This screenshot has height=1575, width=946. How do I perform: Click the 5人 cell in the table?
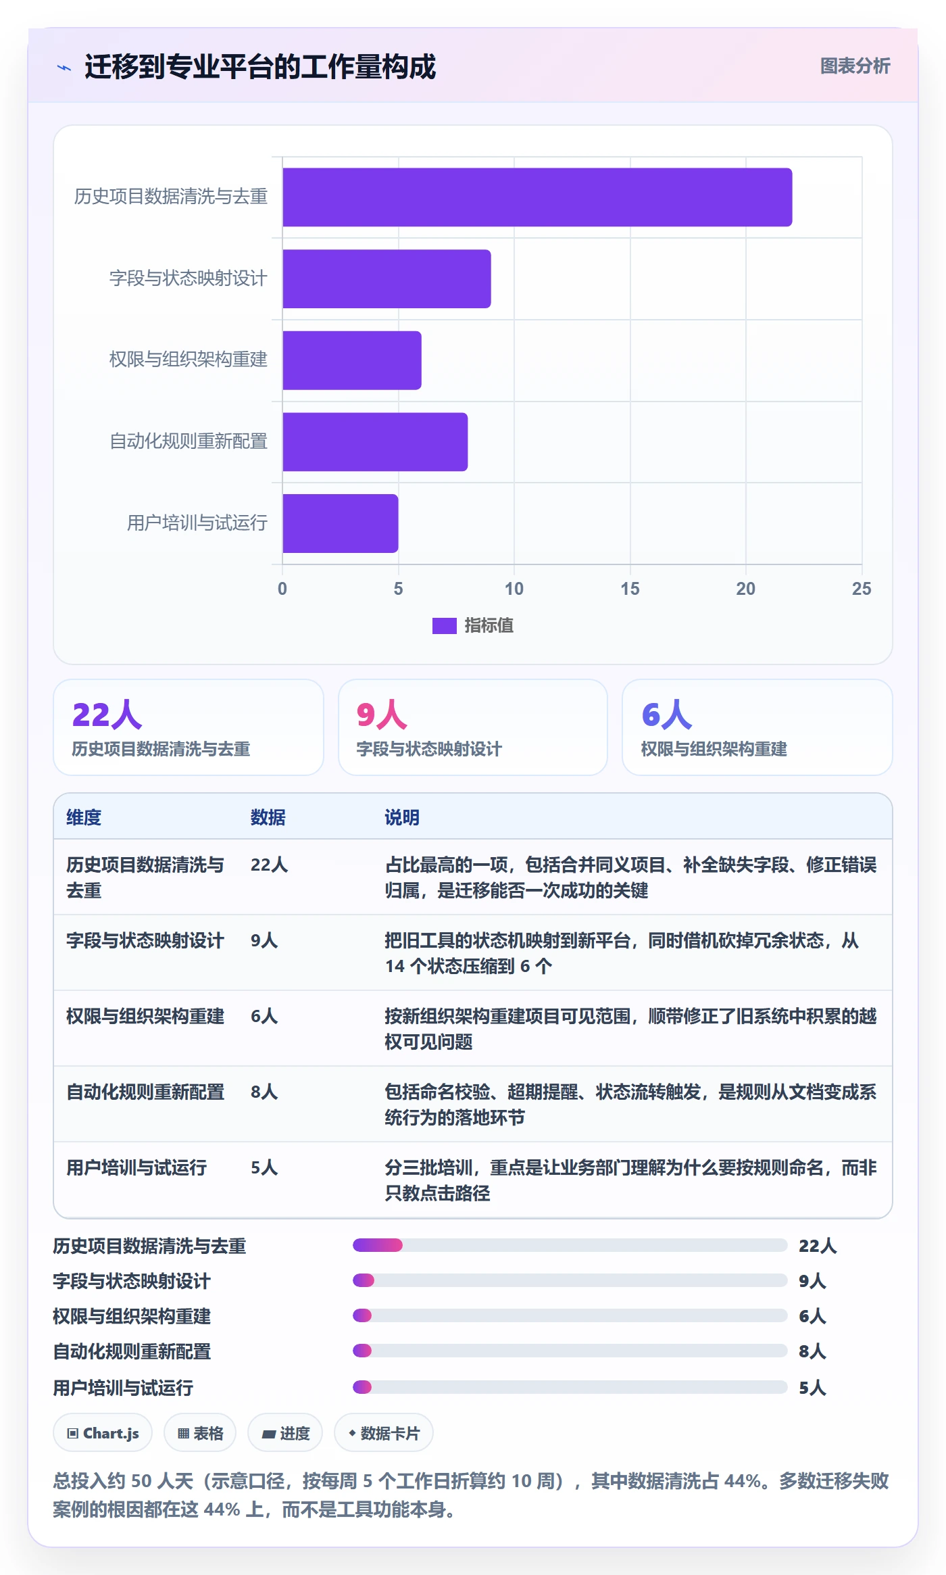pyautogui.click(x=264, y=1167)
